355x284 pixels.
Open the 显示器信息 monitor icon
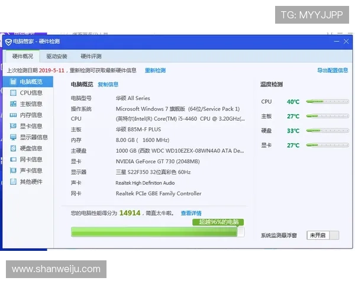pyautogui.click(x=13, y=137)
